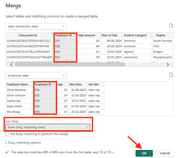Viewport: 176px width, 158px height.
Task: Click age value 25 cell
Action: tap(63, 101)
